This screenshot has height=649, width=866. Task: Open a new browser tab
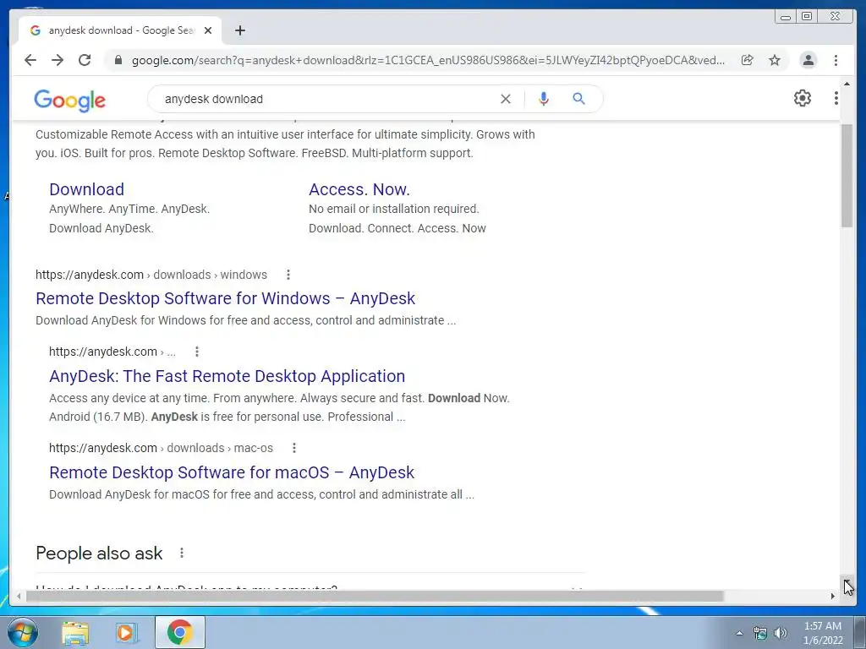tap(239, 30)
